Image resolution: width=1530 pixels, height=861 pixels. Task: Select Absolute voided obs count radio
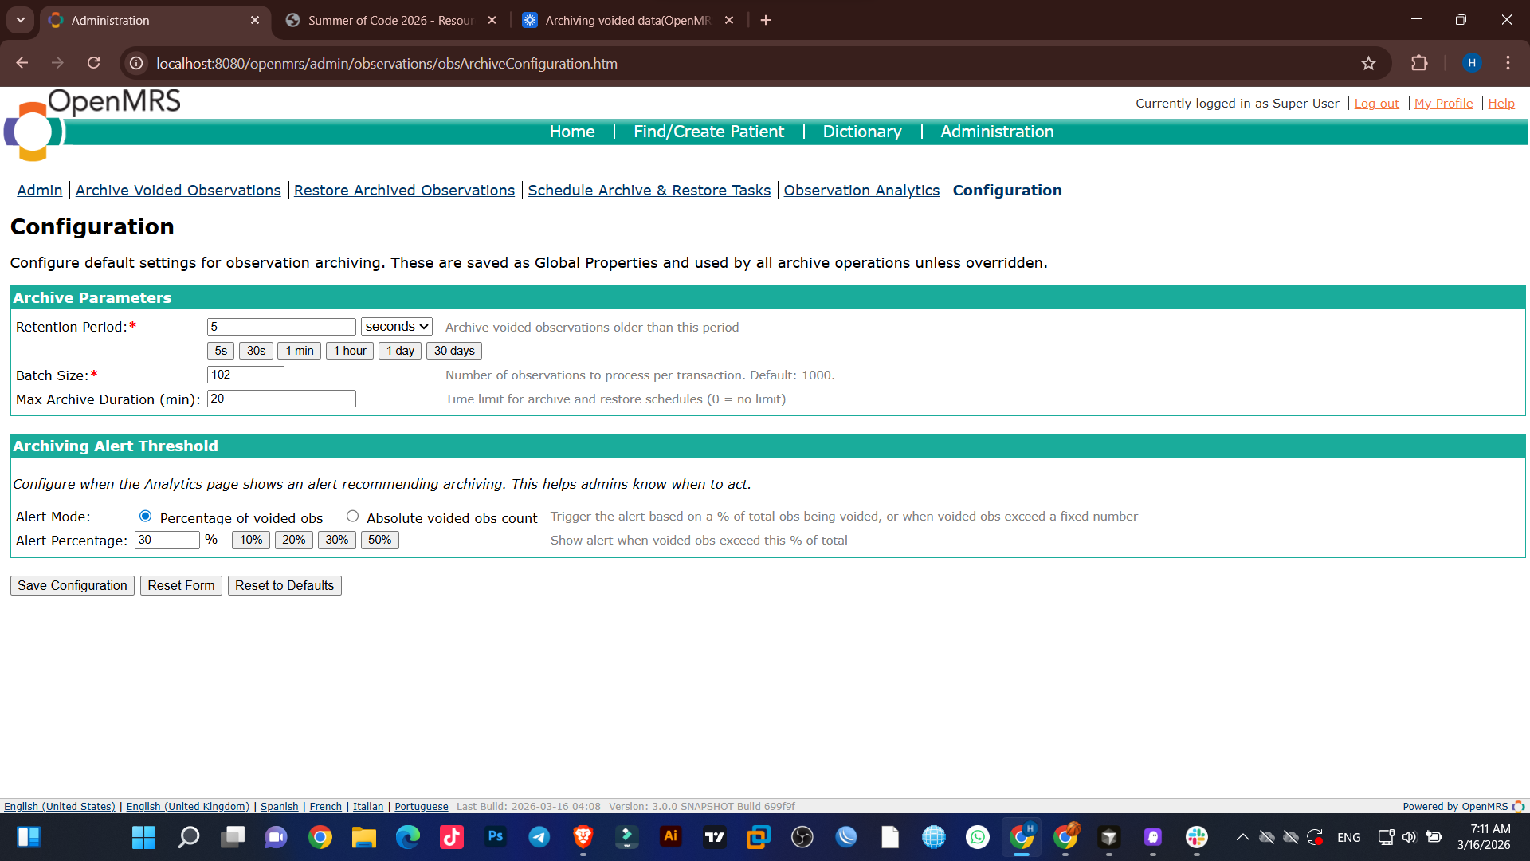(x=352, y=517)
